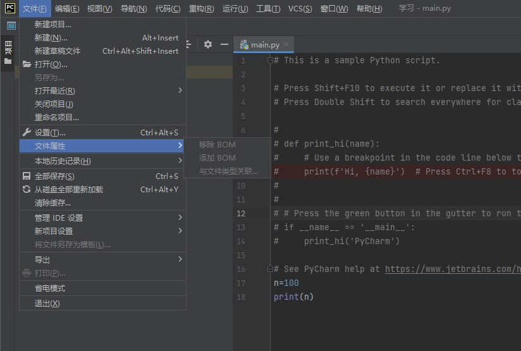Open the 运行 menu in the menu bar

[x=235, y=9]
